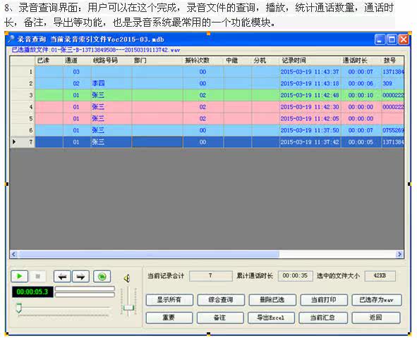The width and height of the screenshot is (417, 340).
Task: Click horizontal scrollbar right arrow
Action: click(x=399, y=254)
